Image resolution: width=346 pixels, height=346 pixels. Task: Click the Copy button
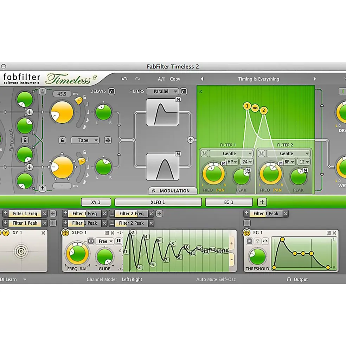click(x=175, y=79)
